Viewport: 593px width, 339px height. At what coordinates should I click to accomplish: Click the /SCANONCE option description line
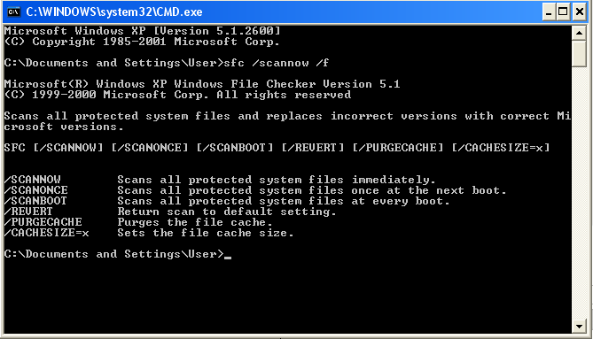tap(255, 190)
